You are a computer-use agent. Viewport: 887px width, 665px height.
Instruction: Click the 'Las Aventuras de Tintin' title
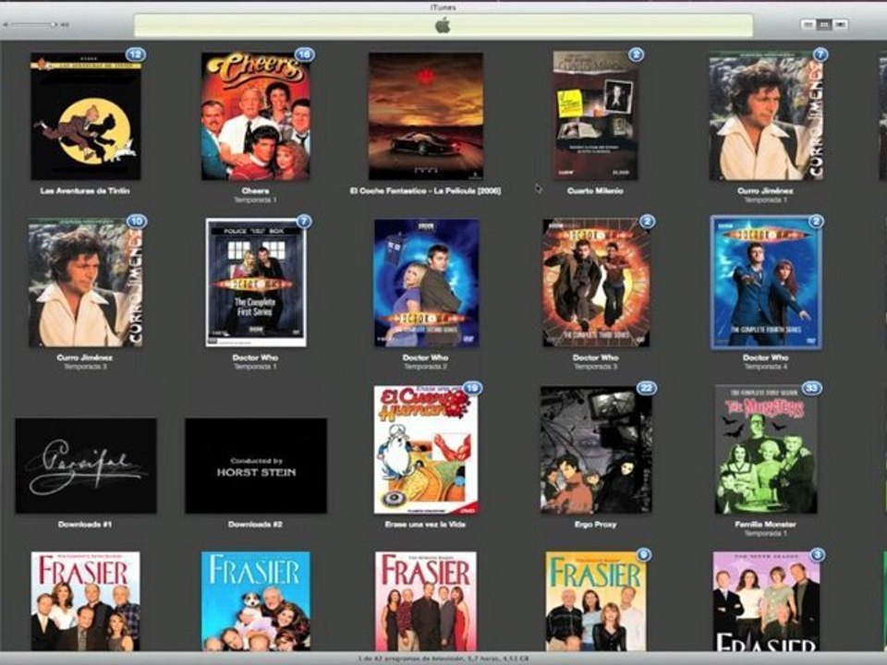pyautogui.click(x=85, y=191)
